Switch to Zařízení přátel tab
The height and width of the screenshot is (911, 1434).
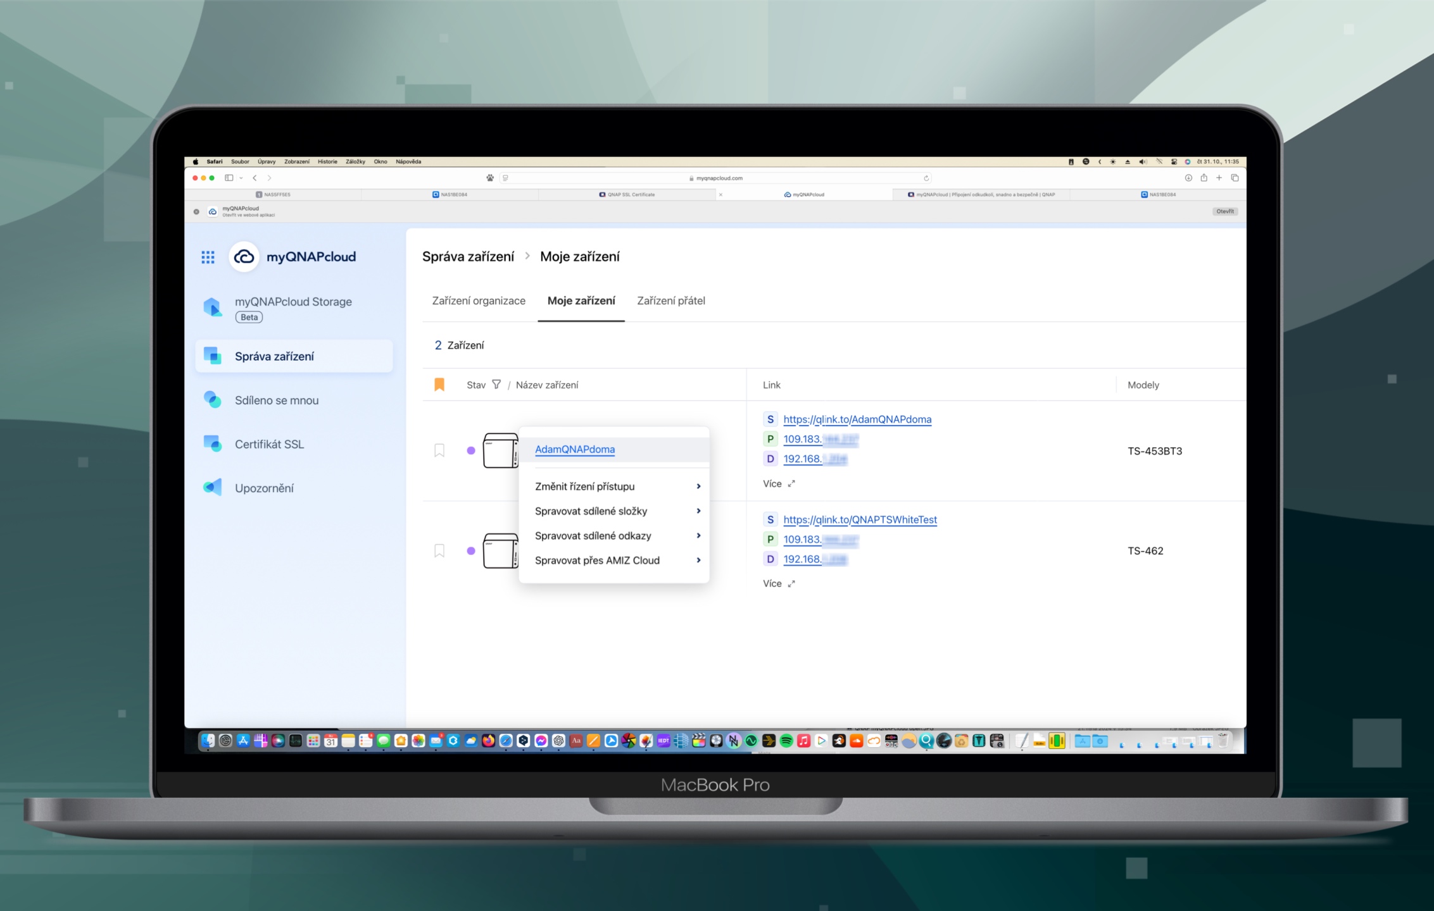pyautogui.click(x=670, y=301)
